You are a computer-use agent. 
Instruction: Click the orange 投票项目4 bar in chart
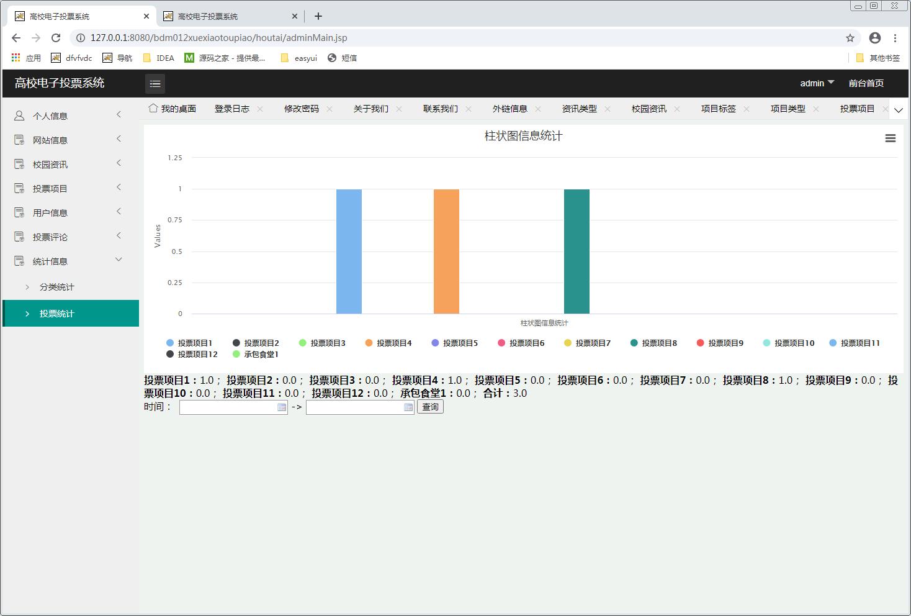[446, 251]
